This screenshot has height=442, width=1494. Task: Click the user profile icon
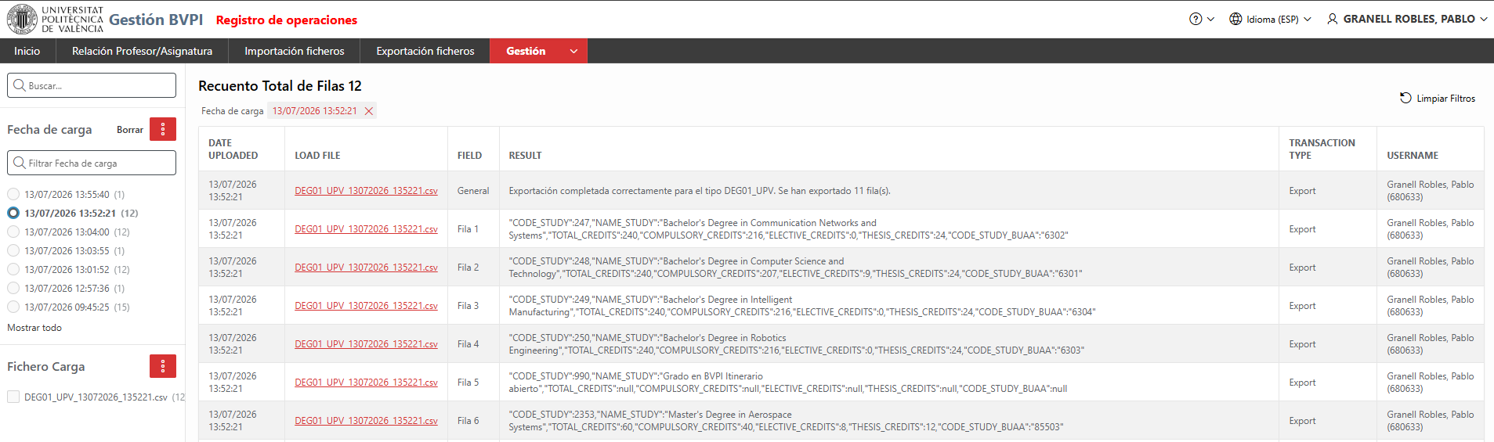coord(1333,19)
